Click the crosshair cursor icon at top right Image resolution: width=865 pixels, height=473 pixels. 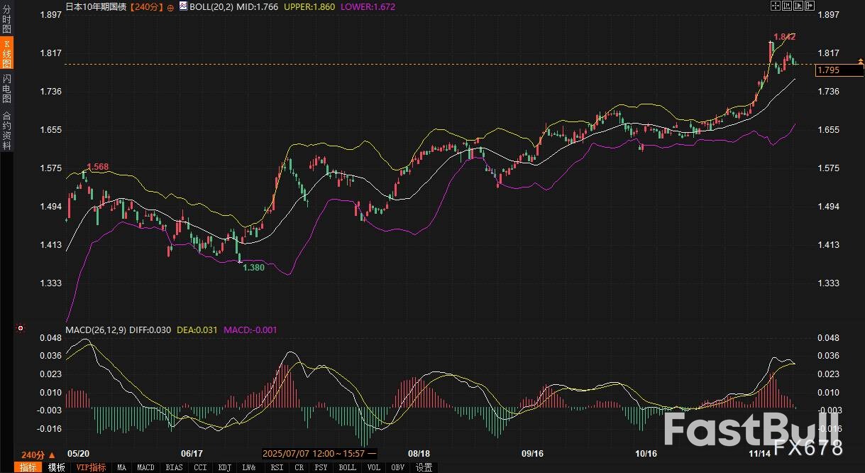776,6
